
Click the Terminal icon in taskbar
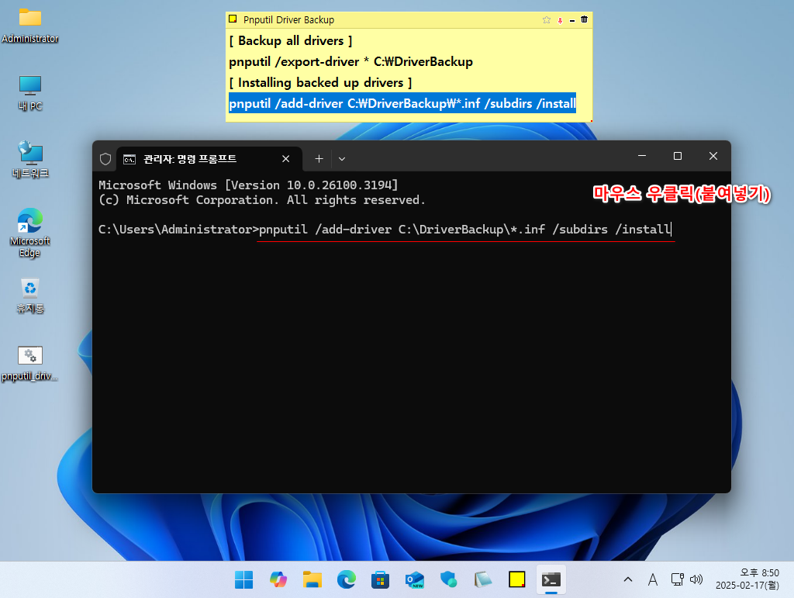[x=551, y=579]
